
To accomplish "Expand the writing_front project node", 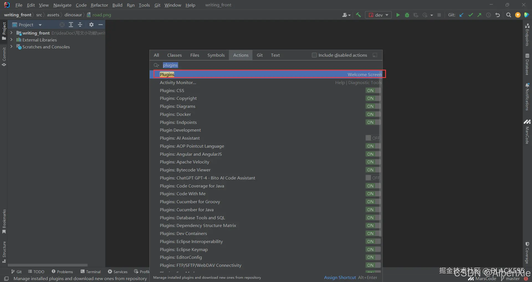I will pyautogui.click(x=11, y=33).
